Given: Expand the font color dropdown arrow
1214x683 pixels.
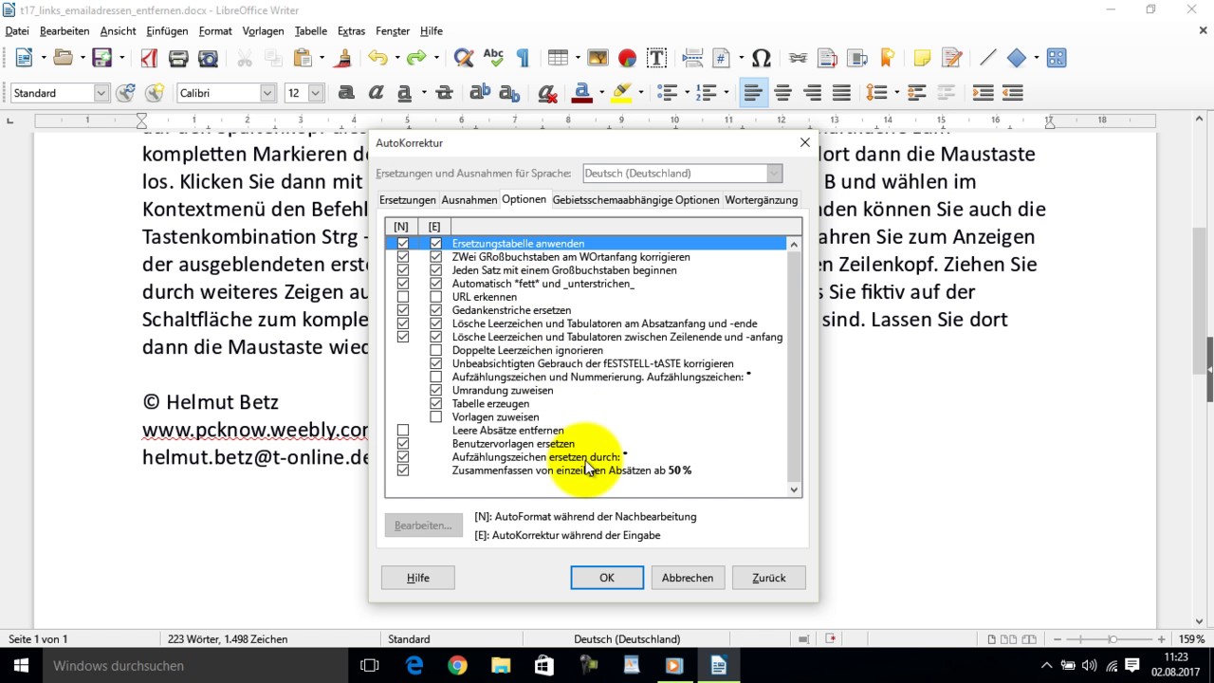Looking at the screenshot, I should point(601,93).
